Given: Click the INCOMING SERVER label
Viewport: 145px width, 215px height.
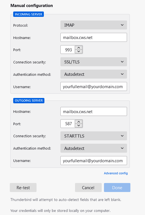Looking at the screenshot, I should (28, 14).
